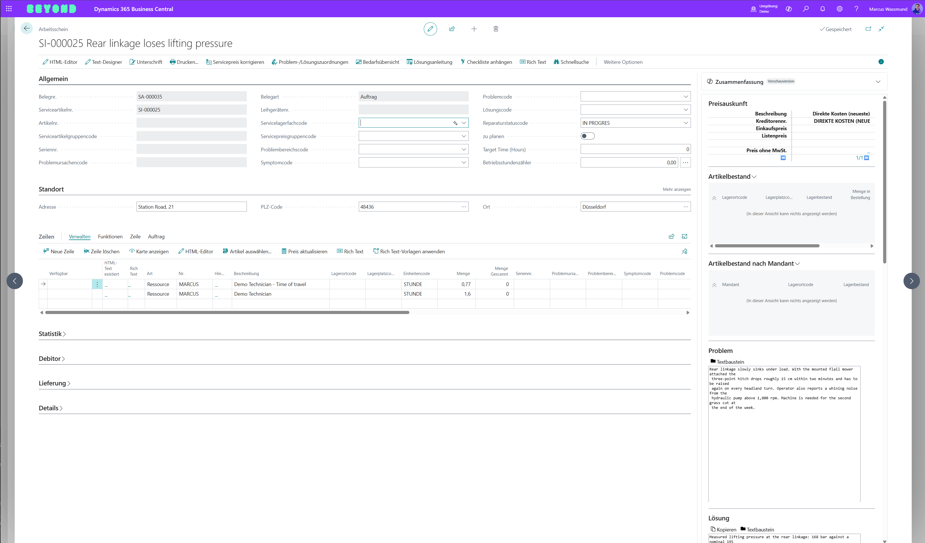This screenshot has height=543, width=925.
Task: Click the Zeilen horizontal scrollbar
Action: [227, 312]
